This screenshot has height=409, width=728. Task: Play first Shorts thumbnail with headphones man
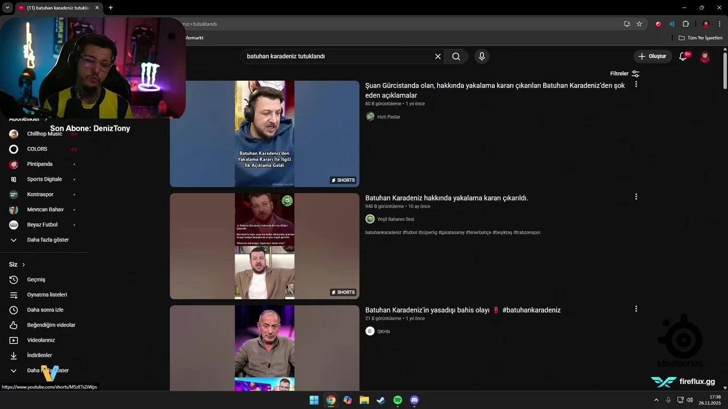pos(264,133)
